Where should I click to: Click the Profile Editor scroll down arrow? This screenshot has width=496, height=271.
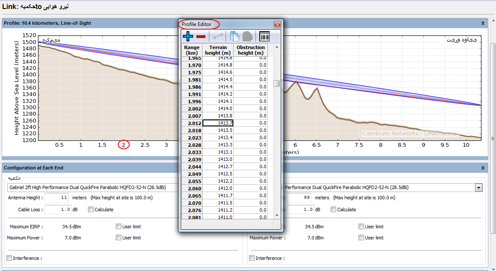(x=277, y=216)
